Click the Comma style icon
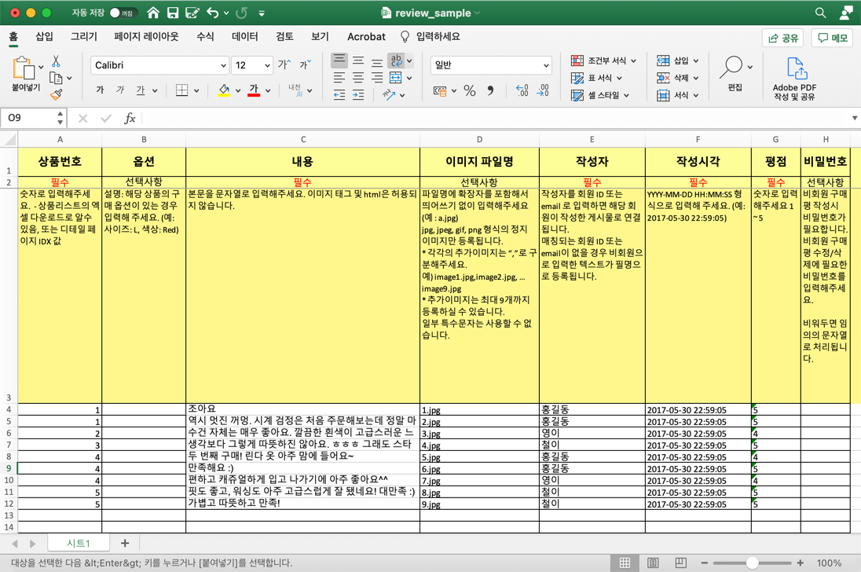This screenshot has width=861, height=572. [x=490, y=90]
